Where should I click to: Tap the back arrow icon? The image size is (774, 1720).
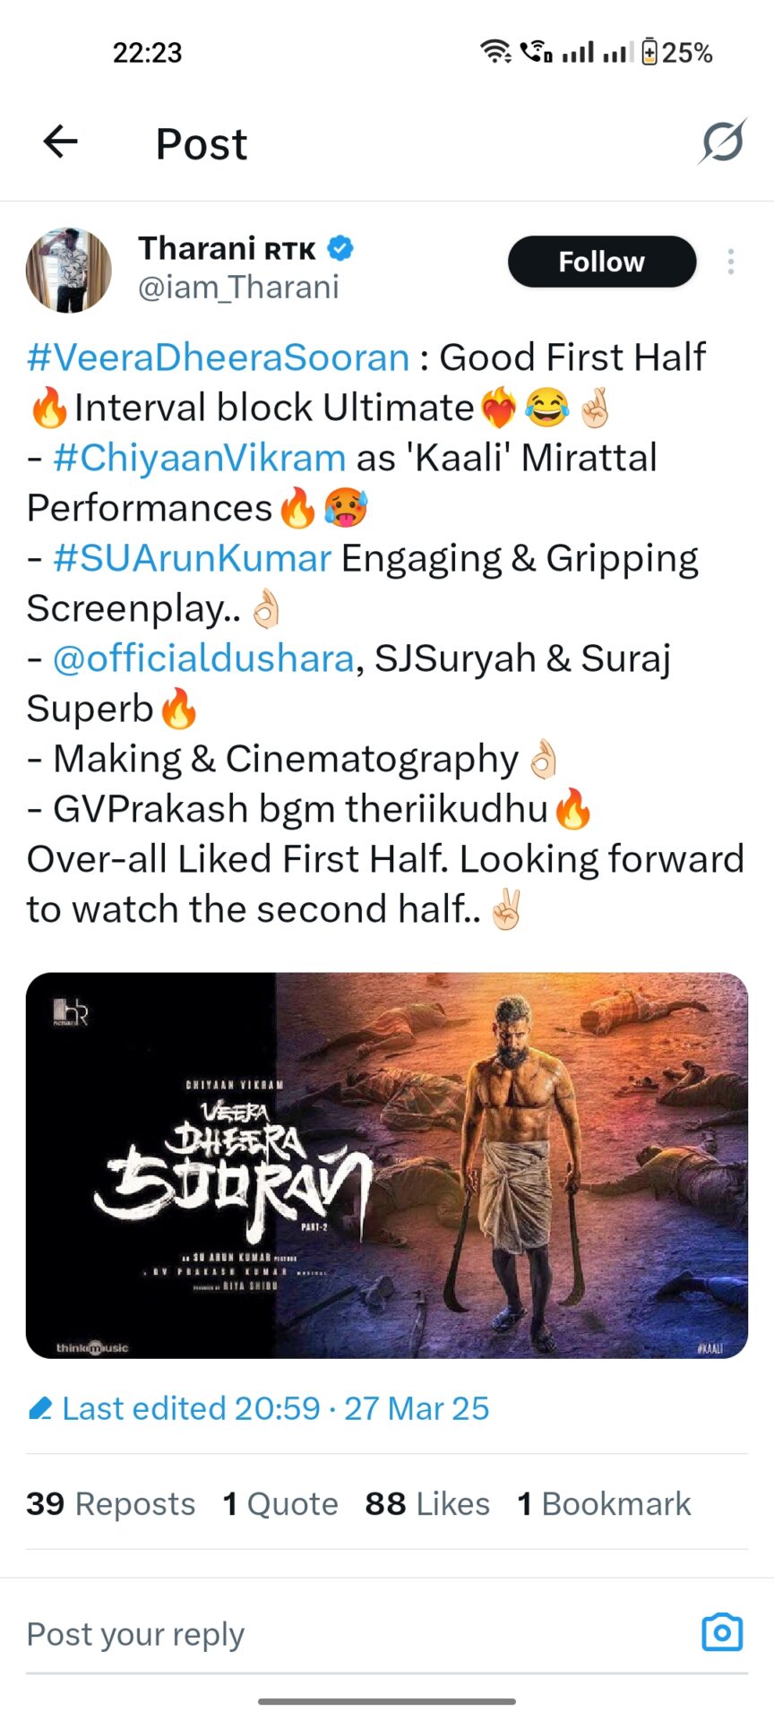pyautogui.click(x=61, y=142)
